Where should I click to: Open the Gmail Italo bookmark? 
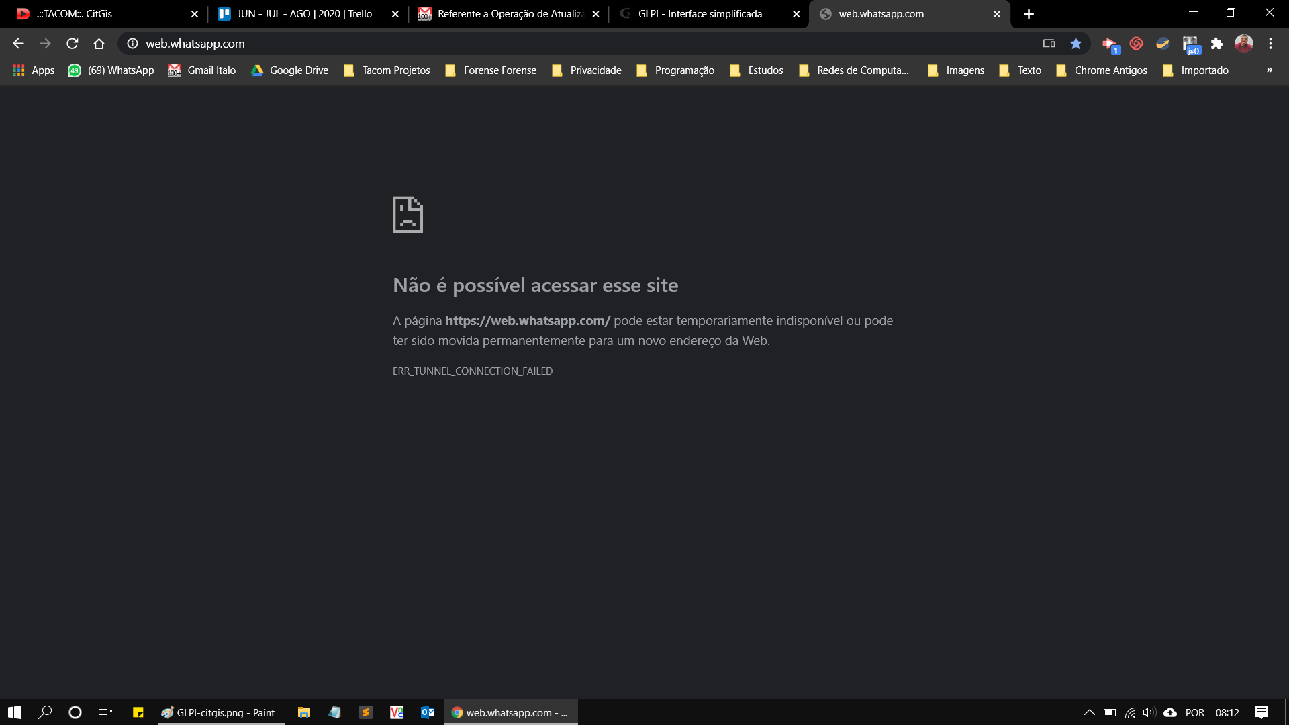tap(202, 70)
